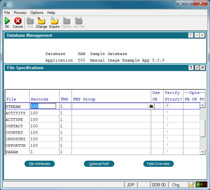
Task: Click Records value 1 in PARAM row
Action: coord(32,152)
